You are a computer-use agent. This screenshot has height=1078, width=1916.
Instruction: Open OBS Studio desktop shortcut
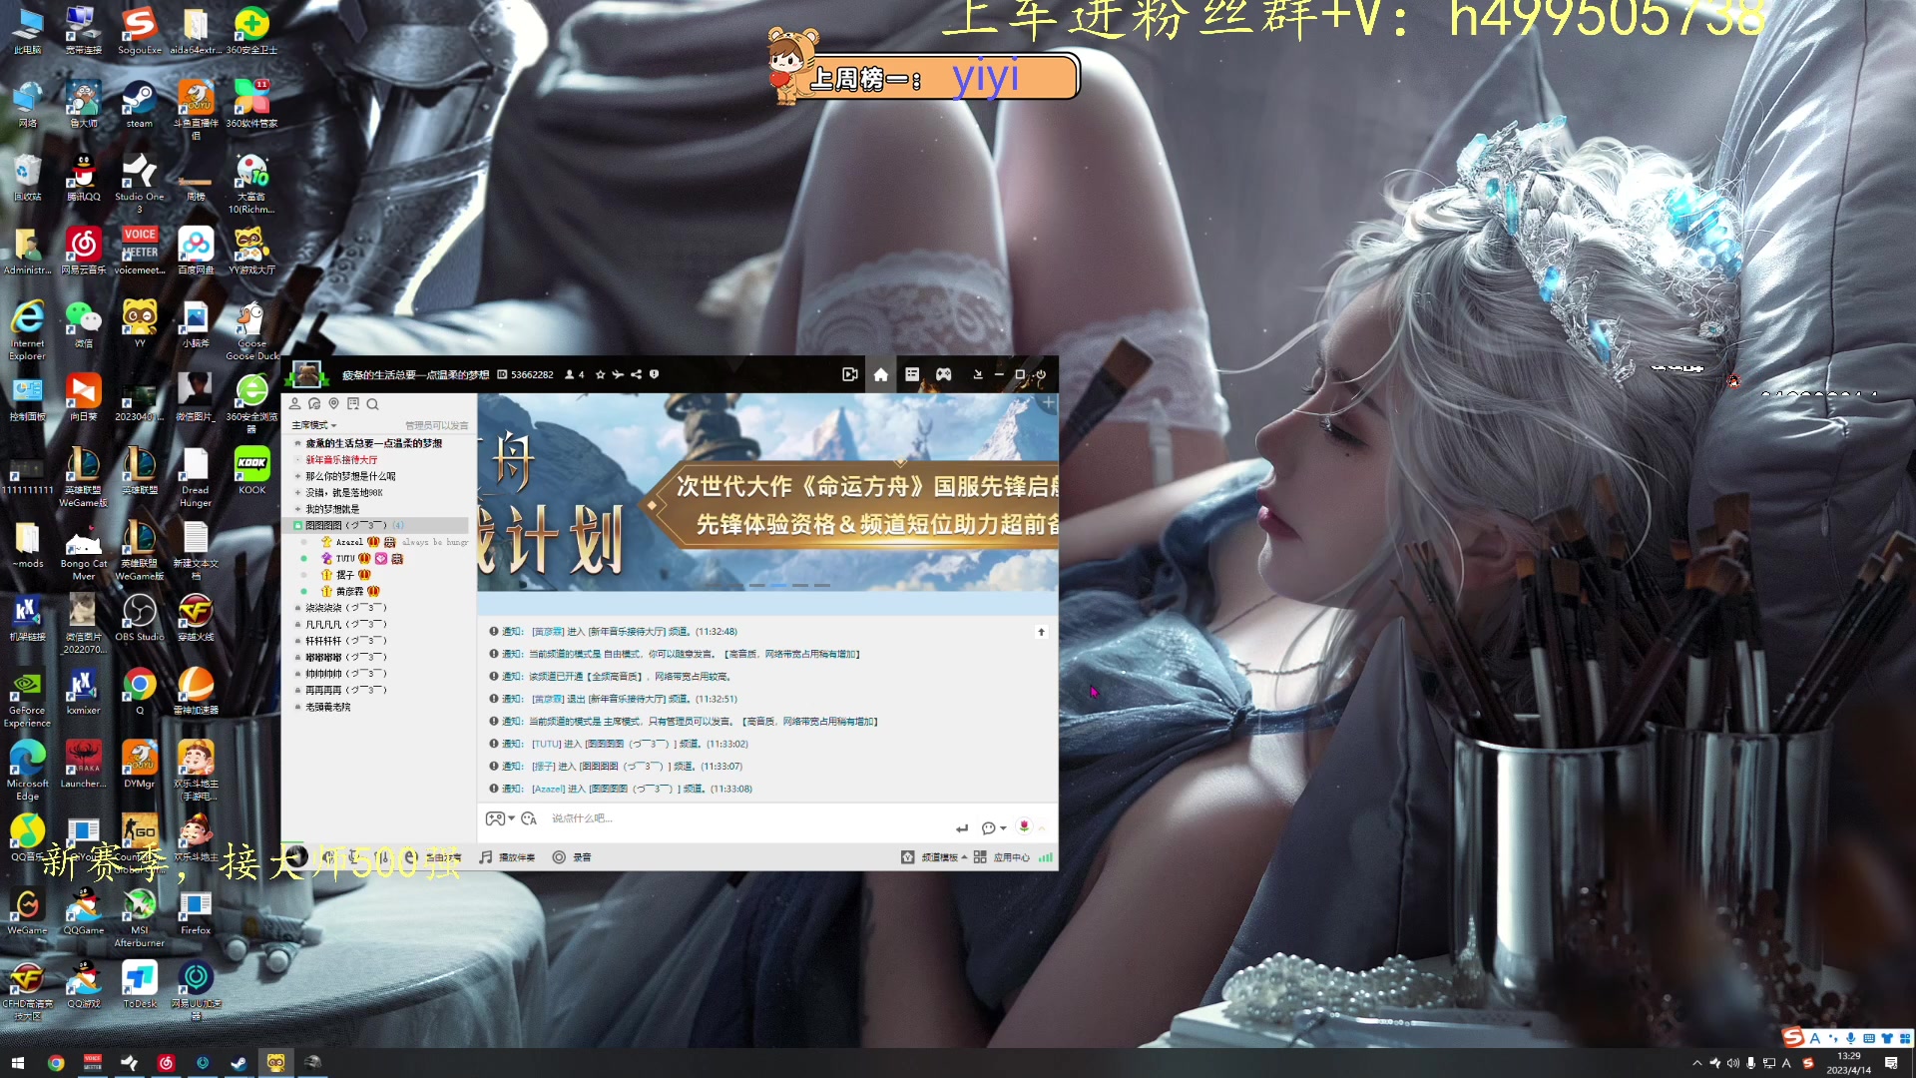[139, 618]
